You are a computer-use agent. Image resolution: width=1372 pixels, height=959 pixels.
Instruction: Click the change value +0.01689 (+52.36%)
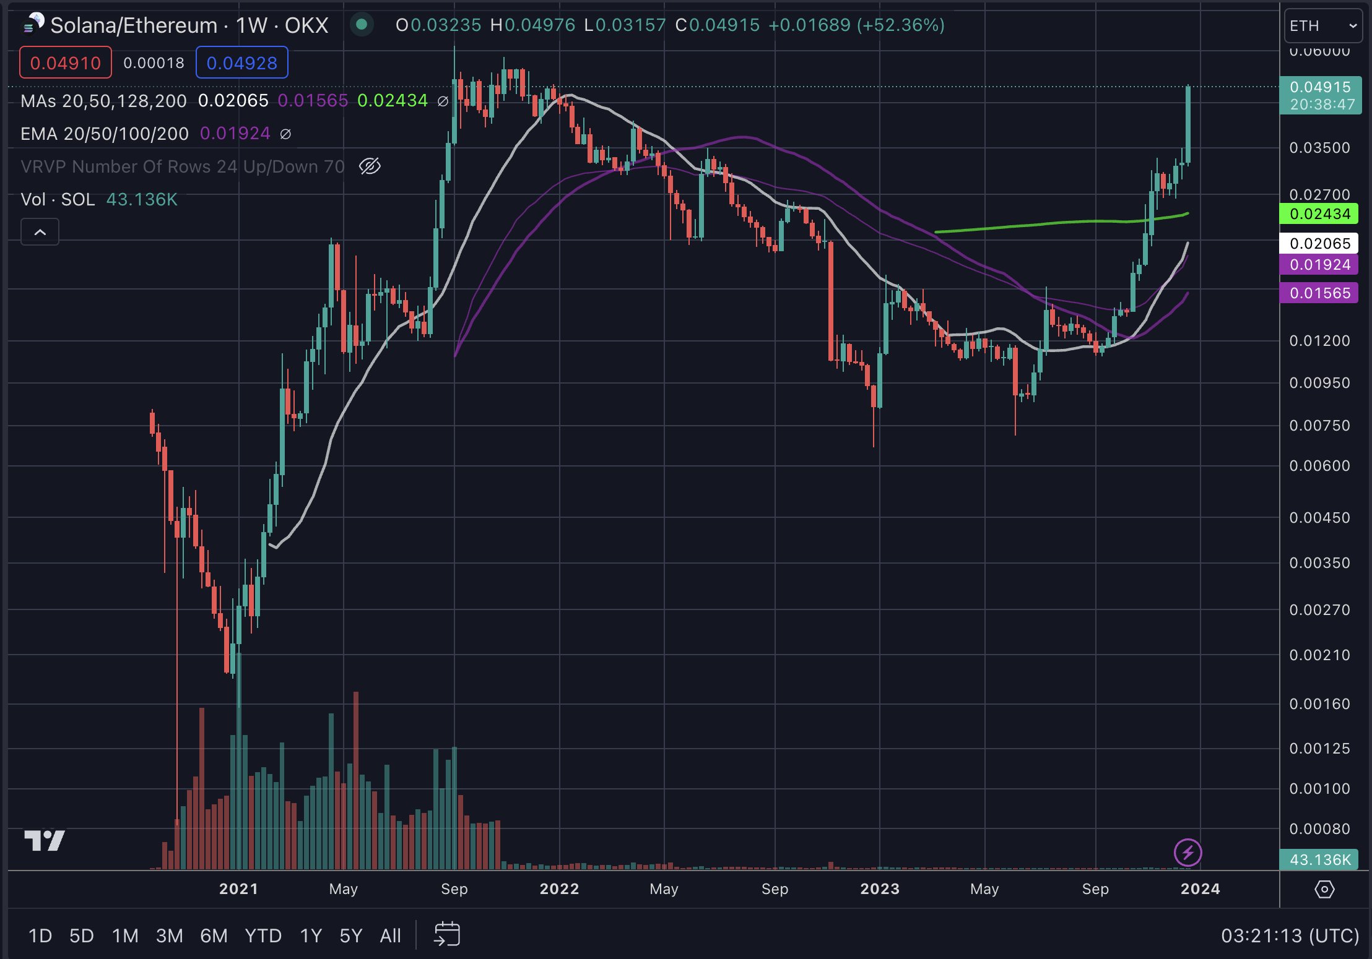point(856,25)
